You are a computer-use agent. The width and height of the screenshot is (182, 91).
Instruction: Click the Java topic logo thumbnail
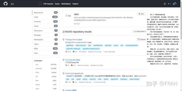pyautogui.click(x=68, y=15)
